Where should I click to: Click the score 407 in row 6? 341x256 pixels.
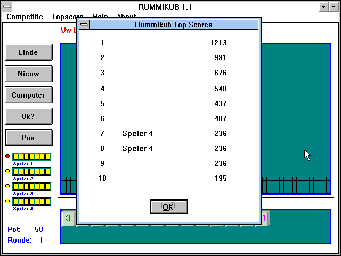[220, 118]
